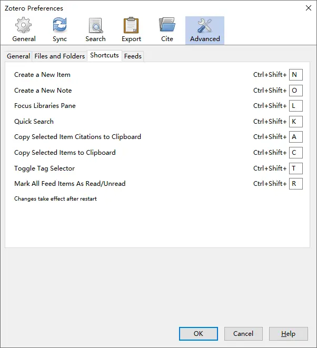Open the Cite preferences folder icon
317x348 pixels.
[167, 25]
